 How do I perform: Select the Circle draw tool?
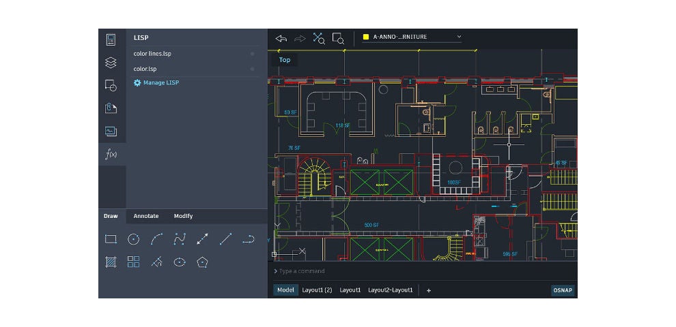[134, 239]
